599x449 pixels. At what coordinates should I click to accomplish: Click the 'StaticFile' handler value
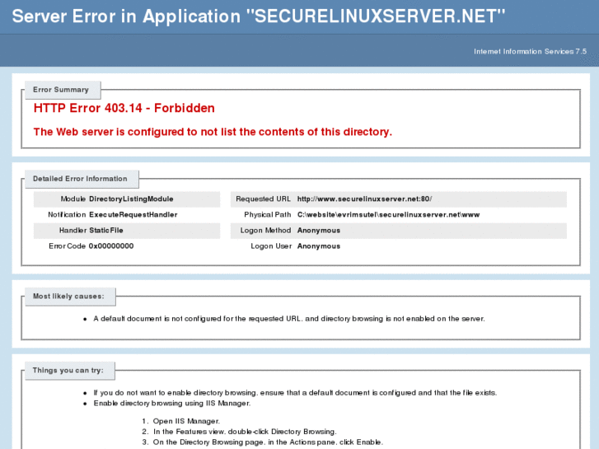tap(105, 230)
